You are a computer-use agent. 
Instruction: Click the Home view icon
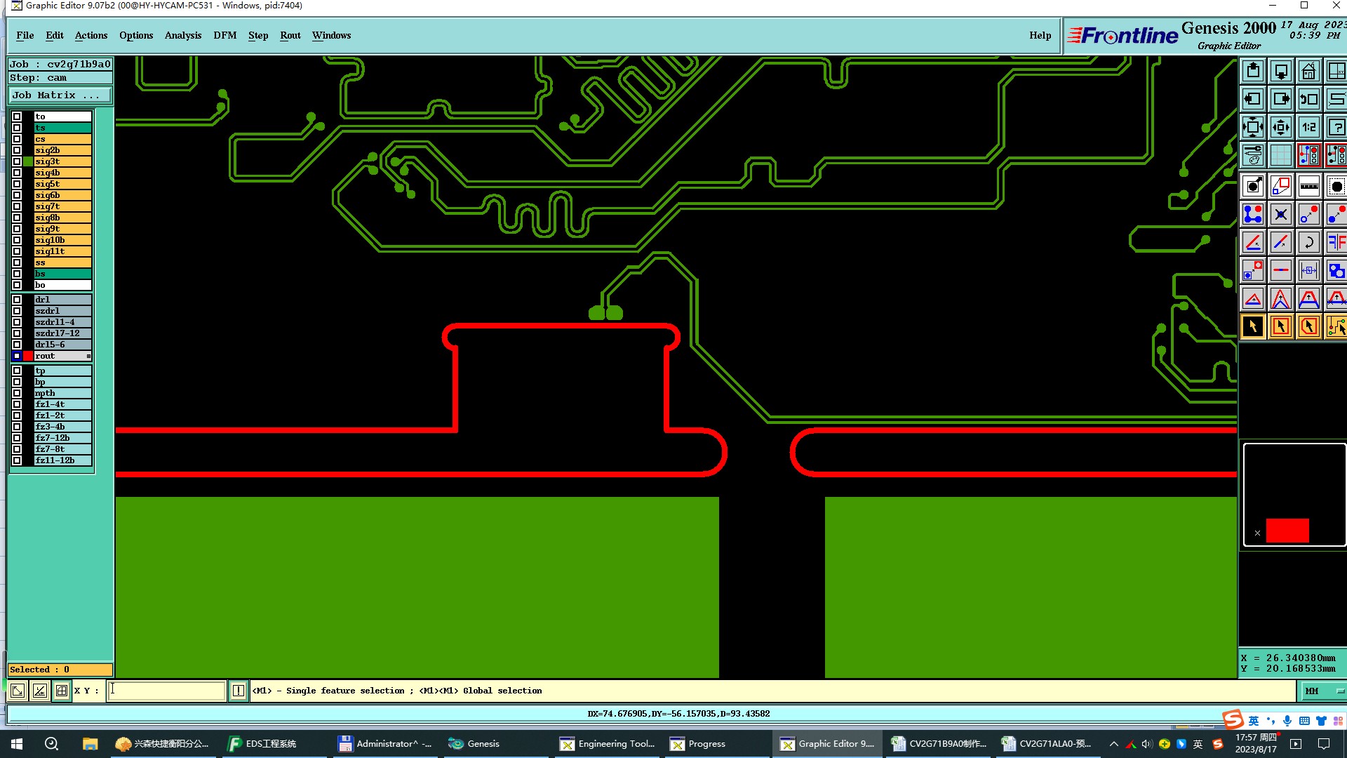(x=1308, y=72)
